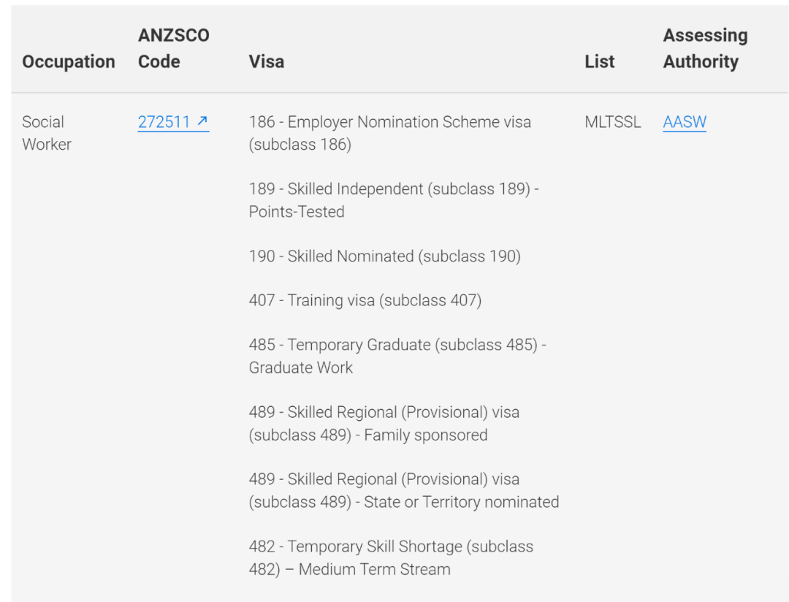Select the 186 Employer Nomination Scheme visa text
This screenshot has height=602, width=789.
point(390,133)
